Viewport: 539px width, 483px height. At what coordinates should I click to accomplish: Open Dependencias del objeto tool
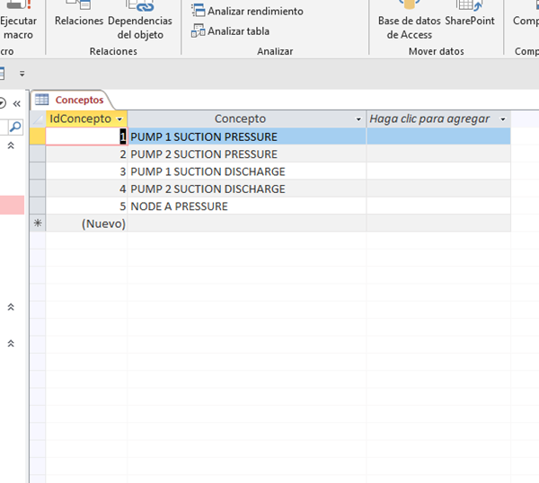[140, 19]
